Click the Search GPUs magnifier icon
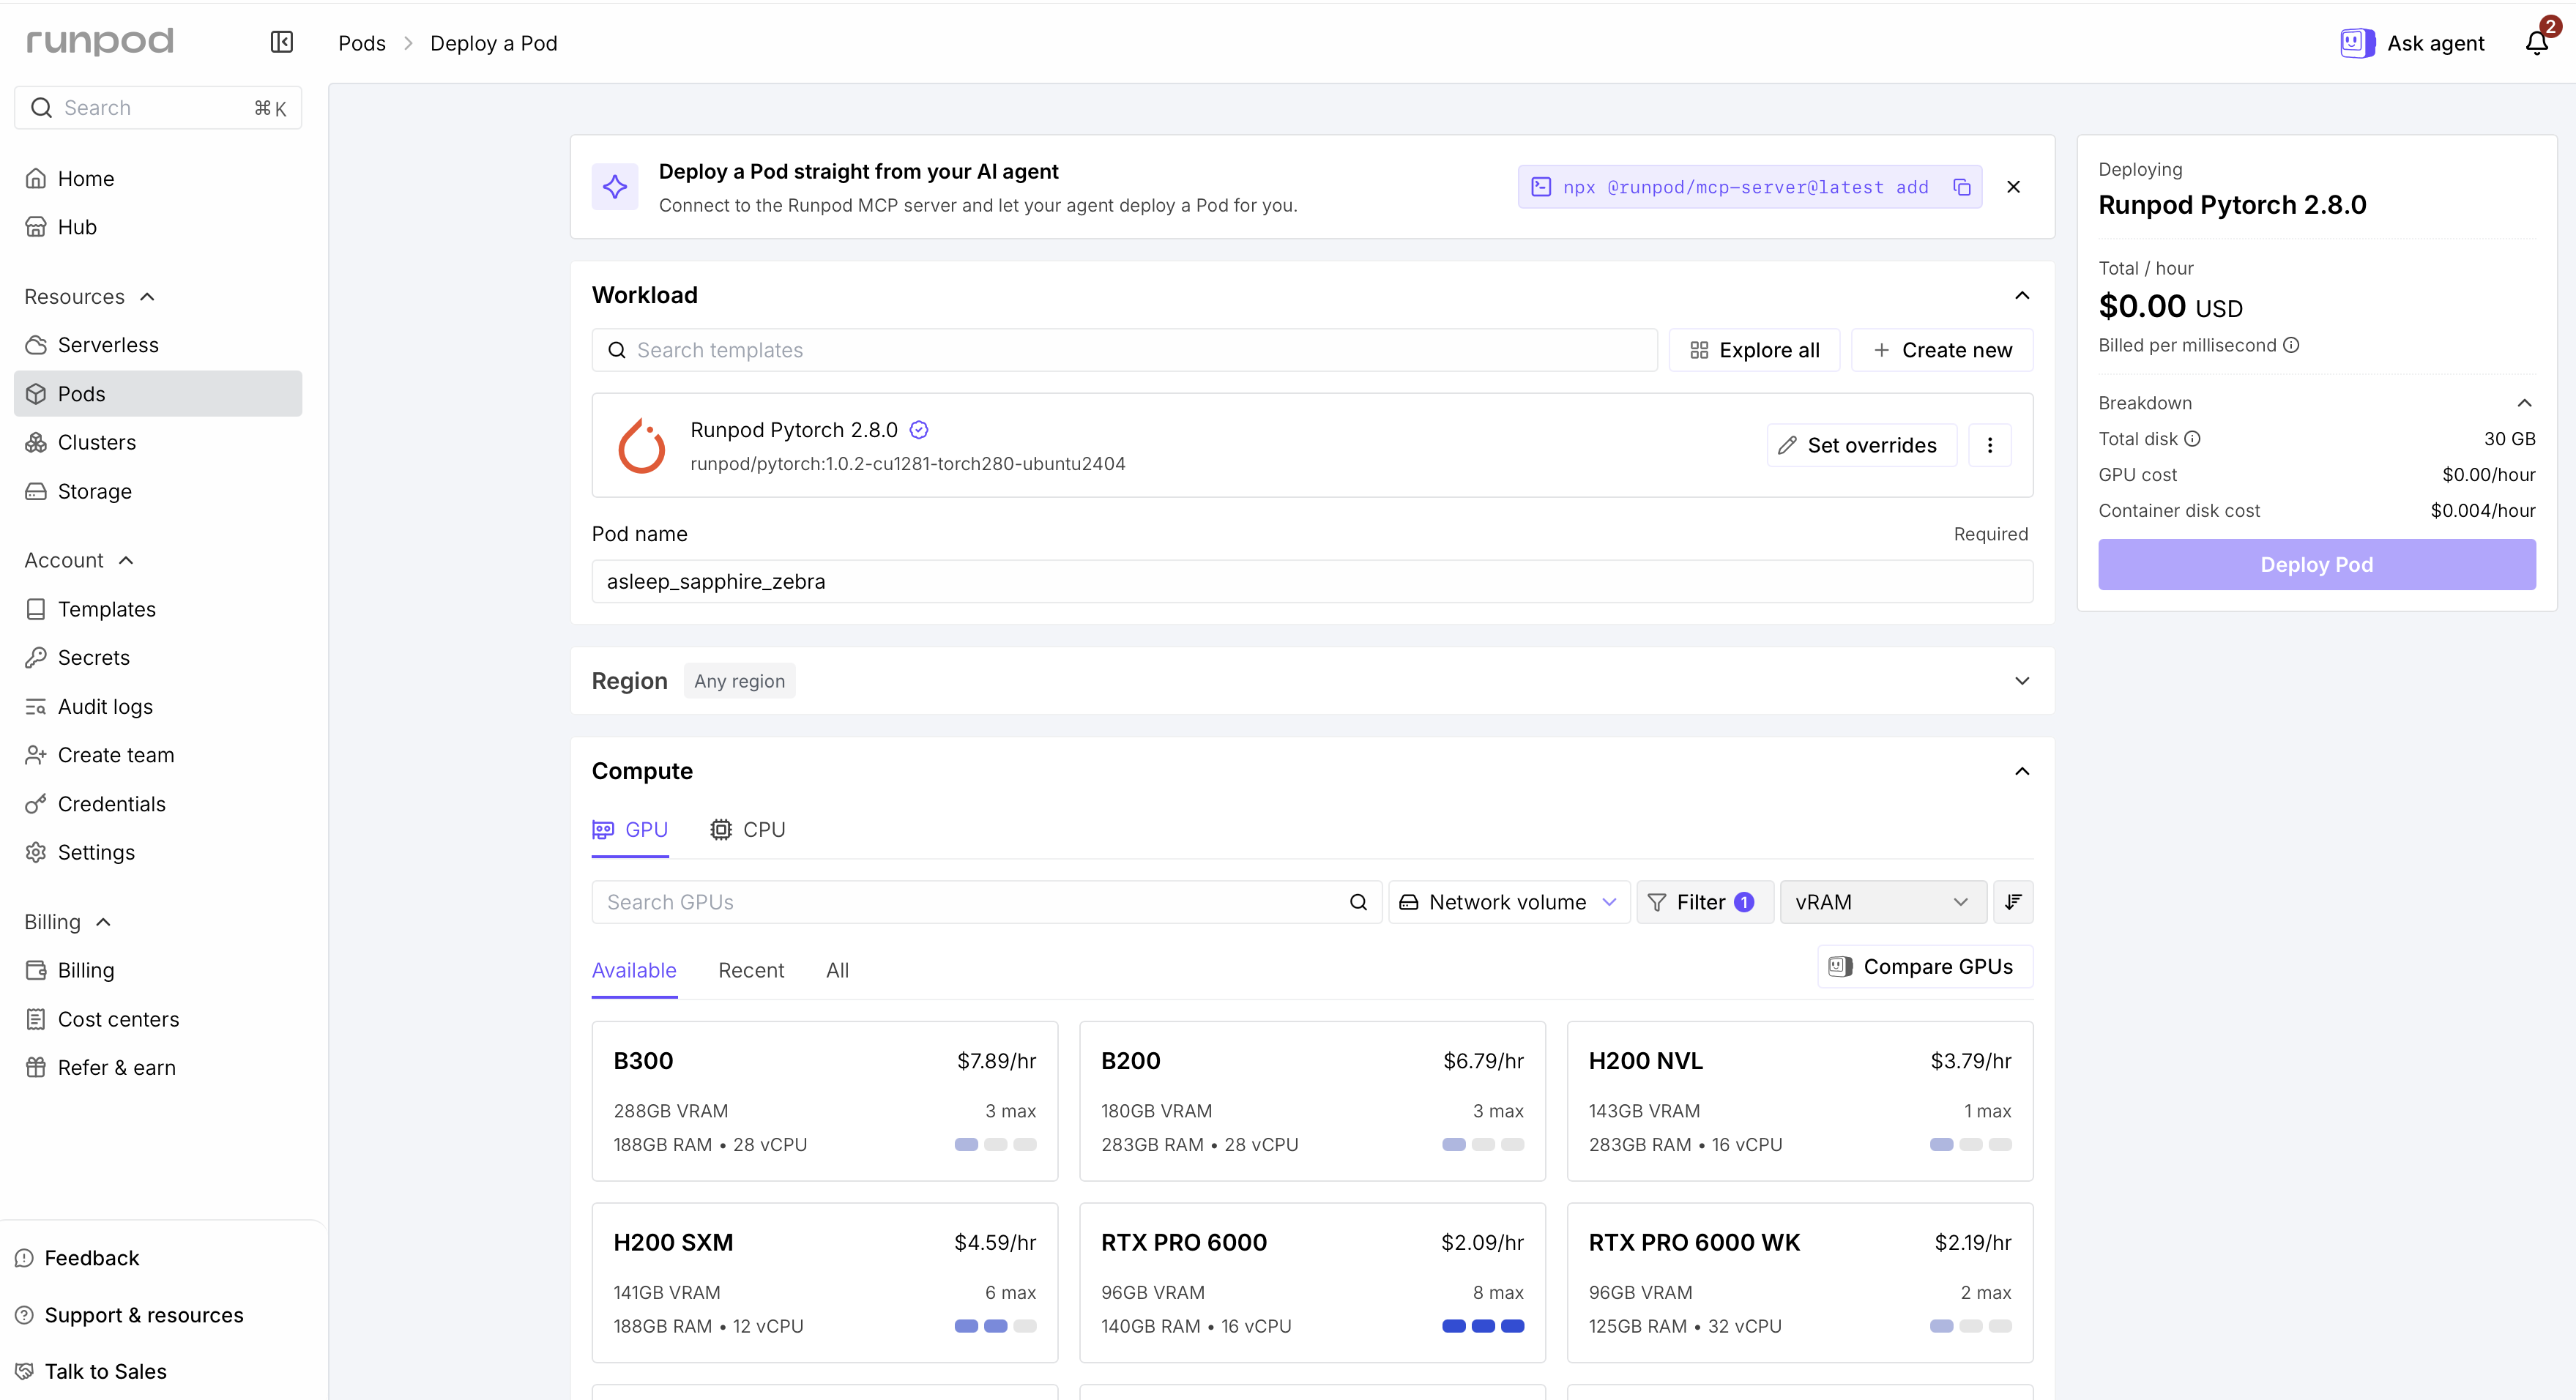 coord(1358,902)
